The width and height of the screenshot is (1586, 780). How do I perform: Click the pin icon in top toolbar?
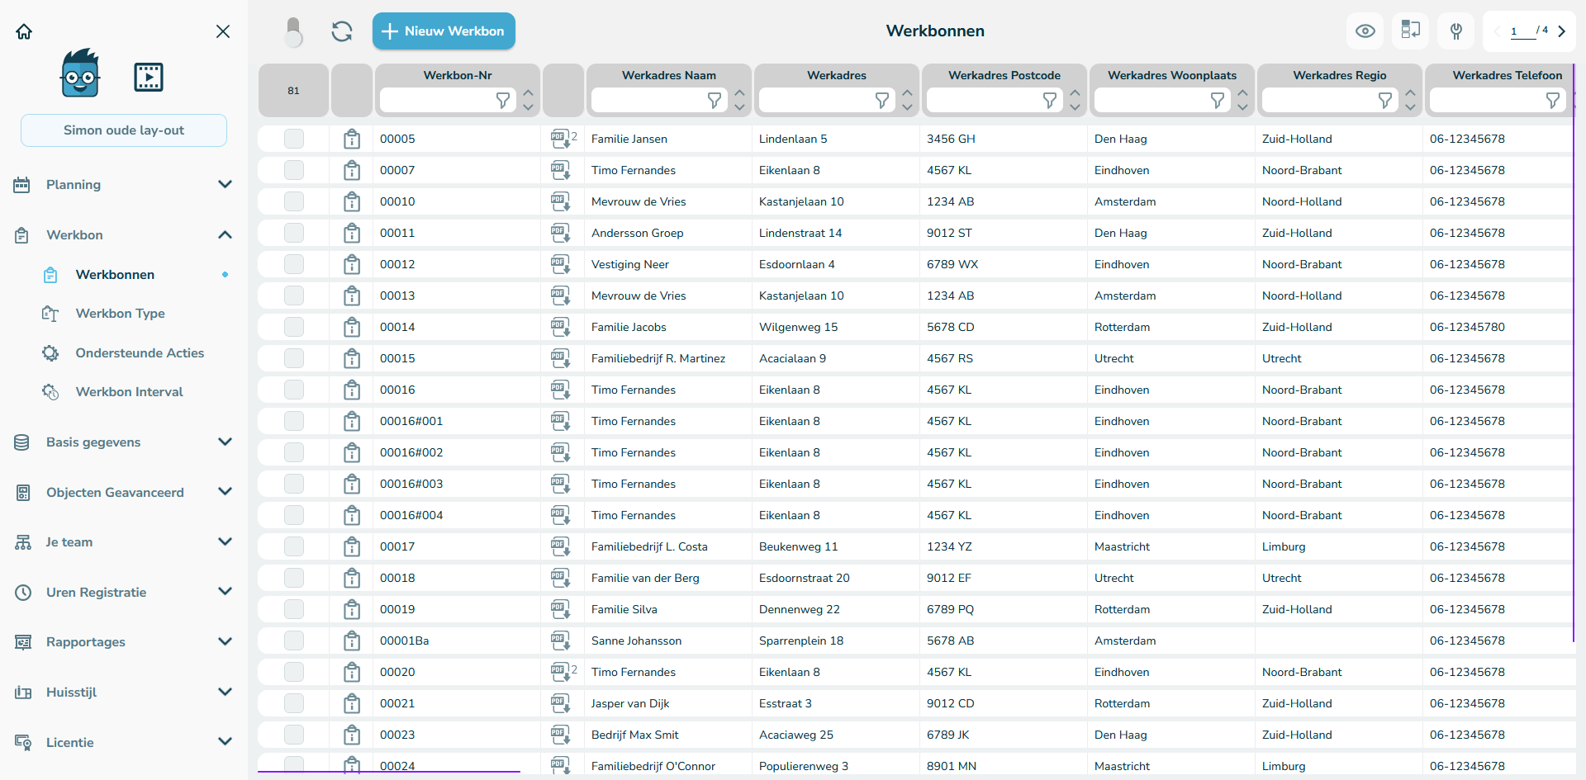coord(1456,31)
